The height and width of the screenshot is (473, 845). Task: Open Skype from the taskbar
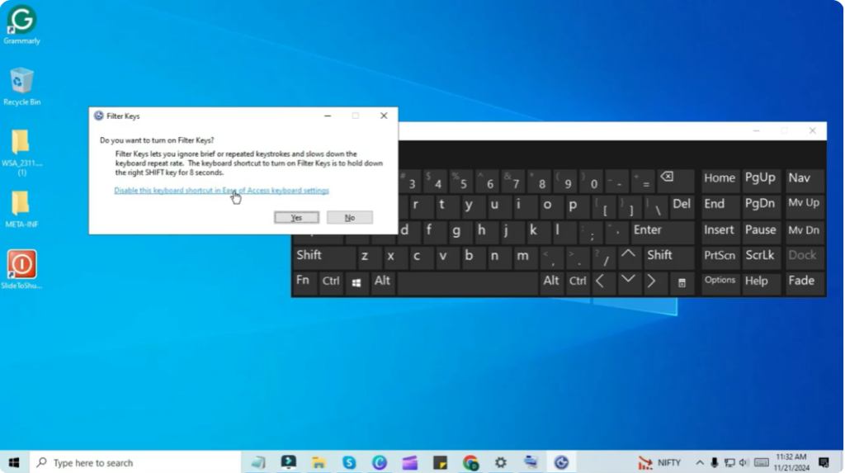[x=349, y=463]
